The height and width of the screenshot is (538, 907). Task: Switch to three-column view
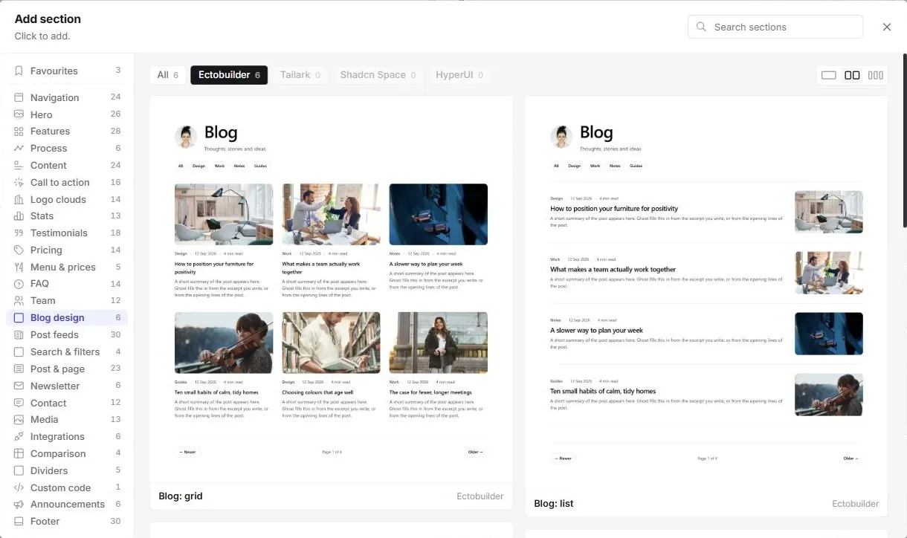coord(876,75)
